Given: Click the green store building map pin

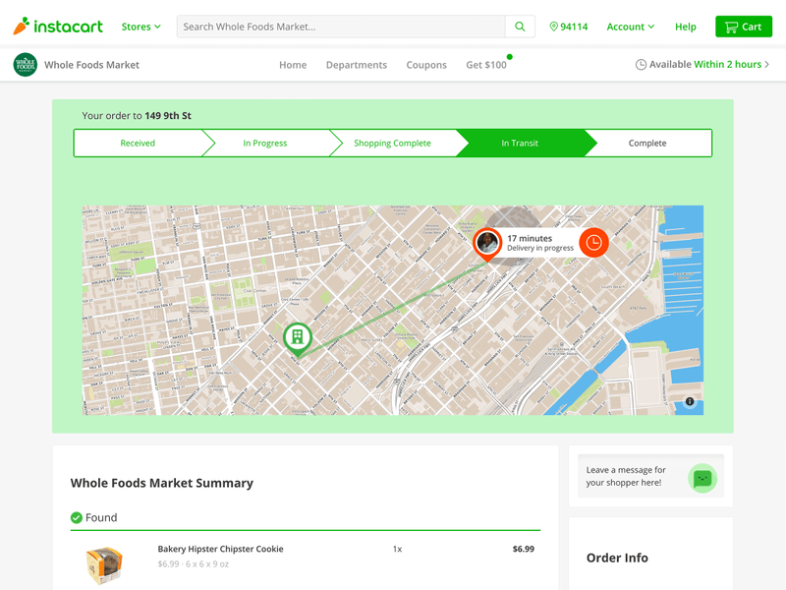Looking at the screenshot, I should 298,338.
